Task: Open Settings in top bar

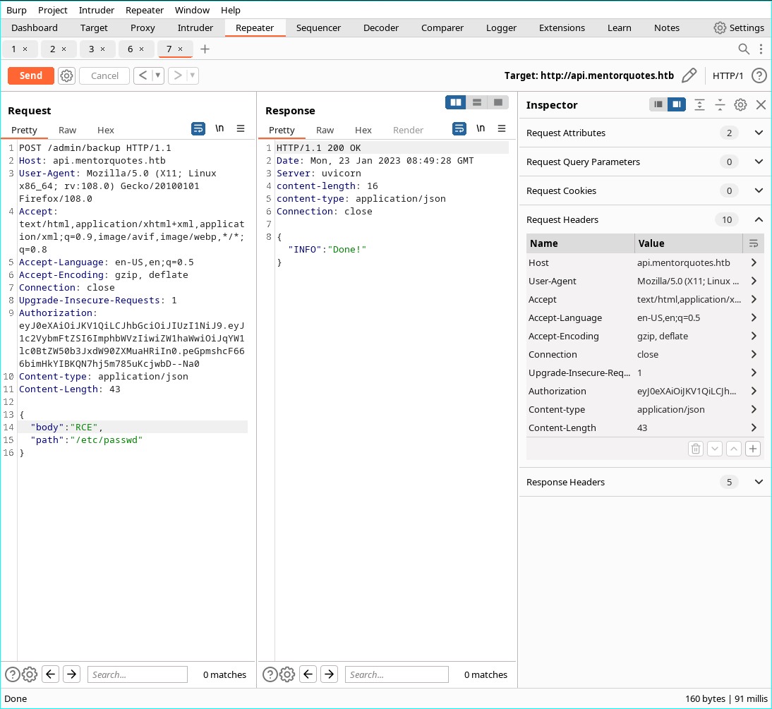Action: click(739, 28)
